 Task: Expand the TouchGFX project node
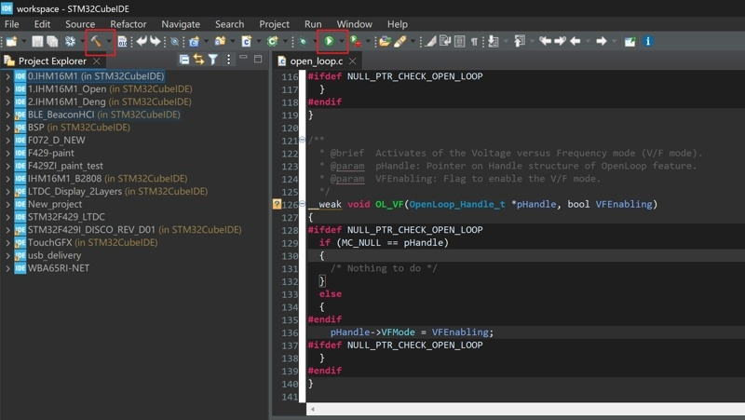pos(8,242)
